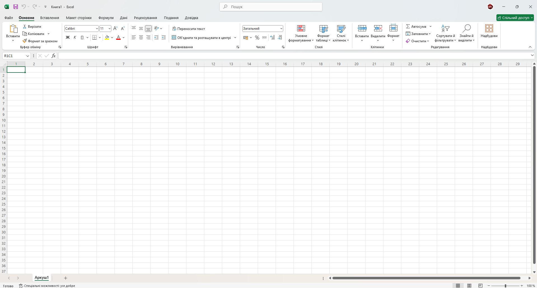The height and width of the screenshot is (288, 537).
Task: Expand the Name Box dropdown arrow
Action: coord(27,56)
